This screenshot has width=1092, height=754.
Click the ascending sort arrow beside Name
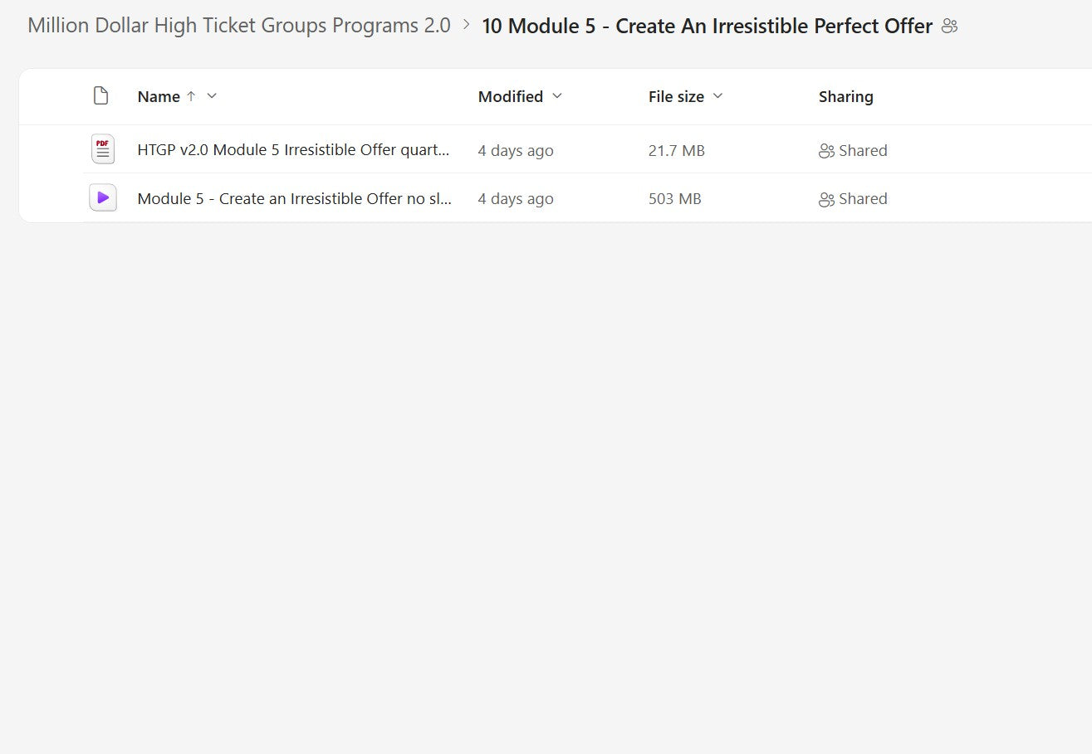point(191,96)
